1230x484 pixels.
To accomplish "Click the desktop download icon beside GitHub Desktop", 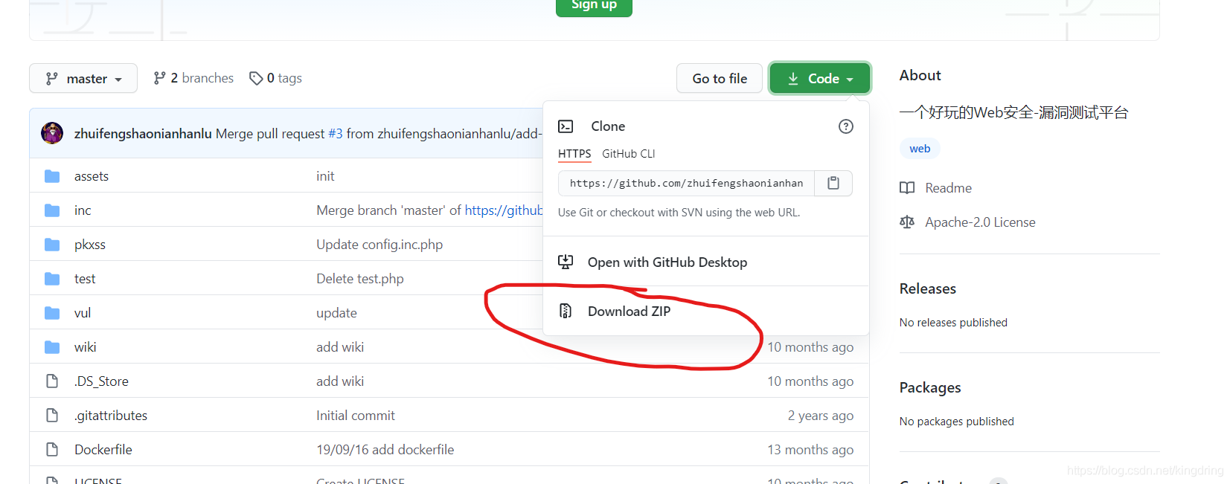I will tap(566, 262).
